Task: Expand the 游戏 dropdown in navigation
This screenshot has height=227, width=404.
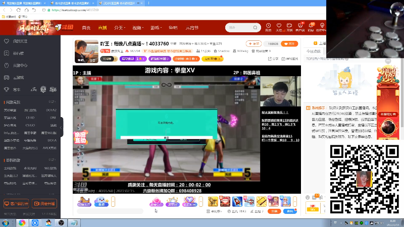Action: [x=156, y=28]
